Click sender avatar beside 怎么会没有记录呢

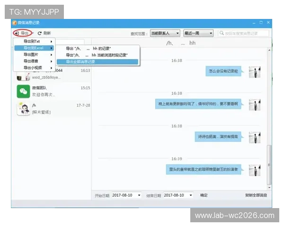(x=255, y=72)
